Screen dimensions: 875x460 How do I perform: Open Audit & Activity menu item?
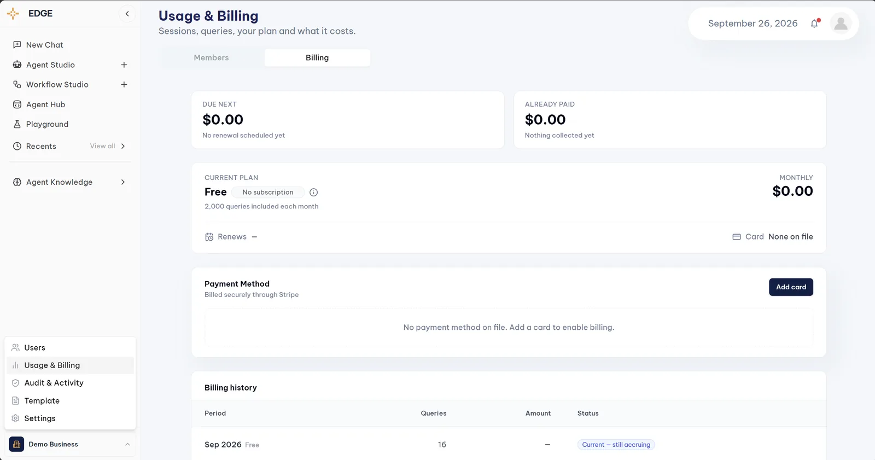coord(71,383)
